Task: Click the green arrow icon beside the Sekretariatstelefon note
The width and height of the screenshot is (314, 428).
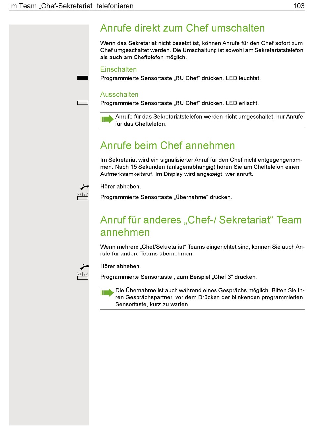Action: [x=107, y=119]
